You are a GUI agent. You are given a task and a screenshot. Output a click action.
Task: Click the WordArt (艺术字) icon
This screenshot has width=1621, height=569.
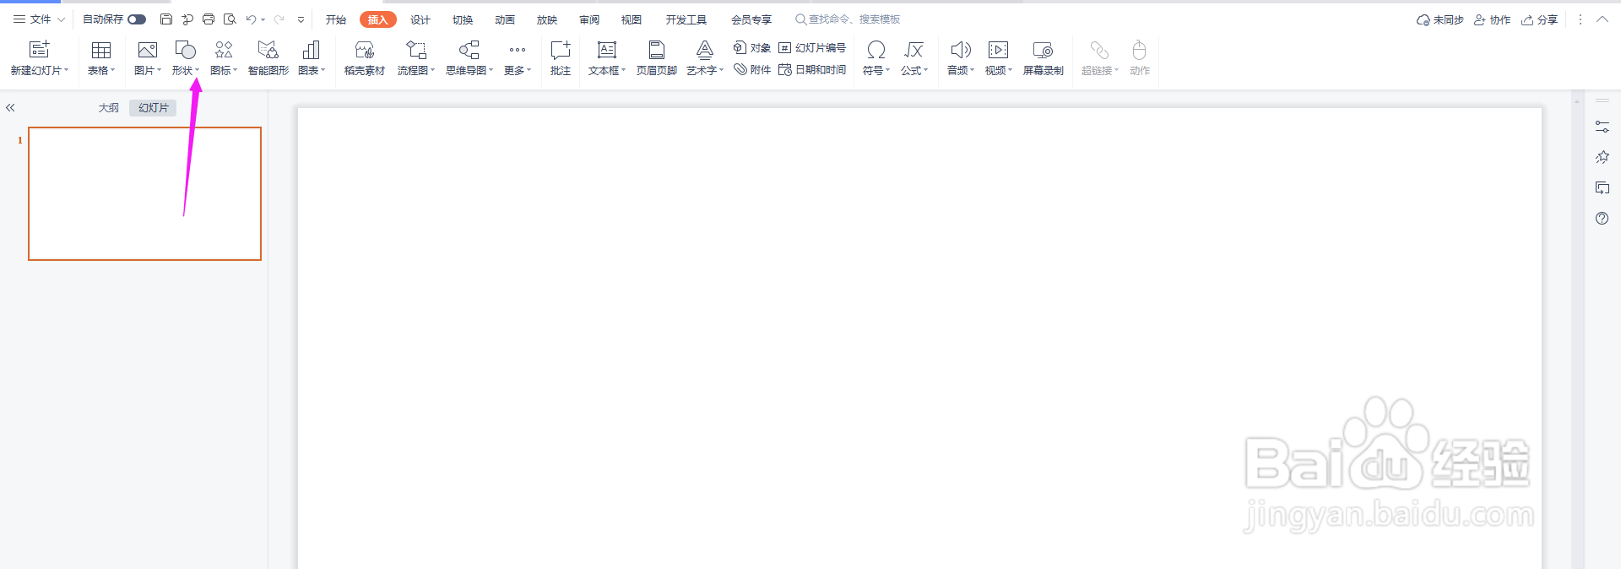coord(705,50)
